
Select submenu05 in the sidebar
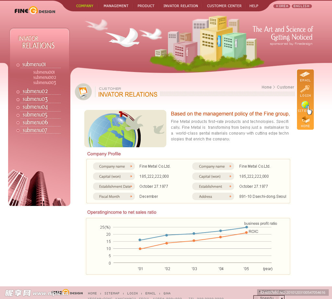(35, 115)
